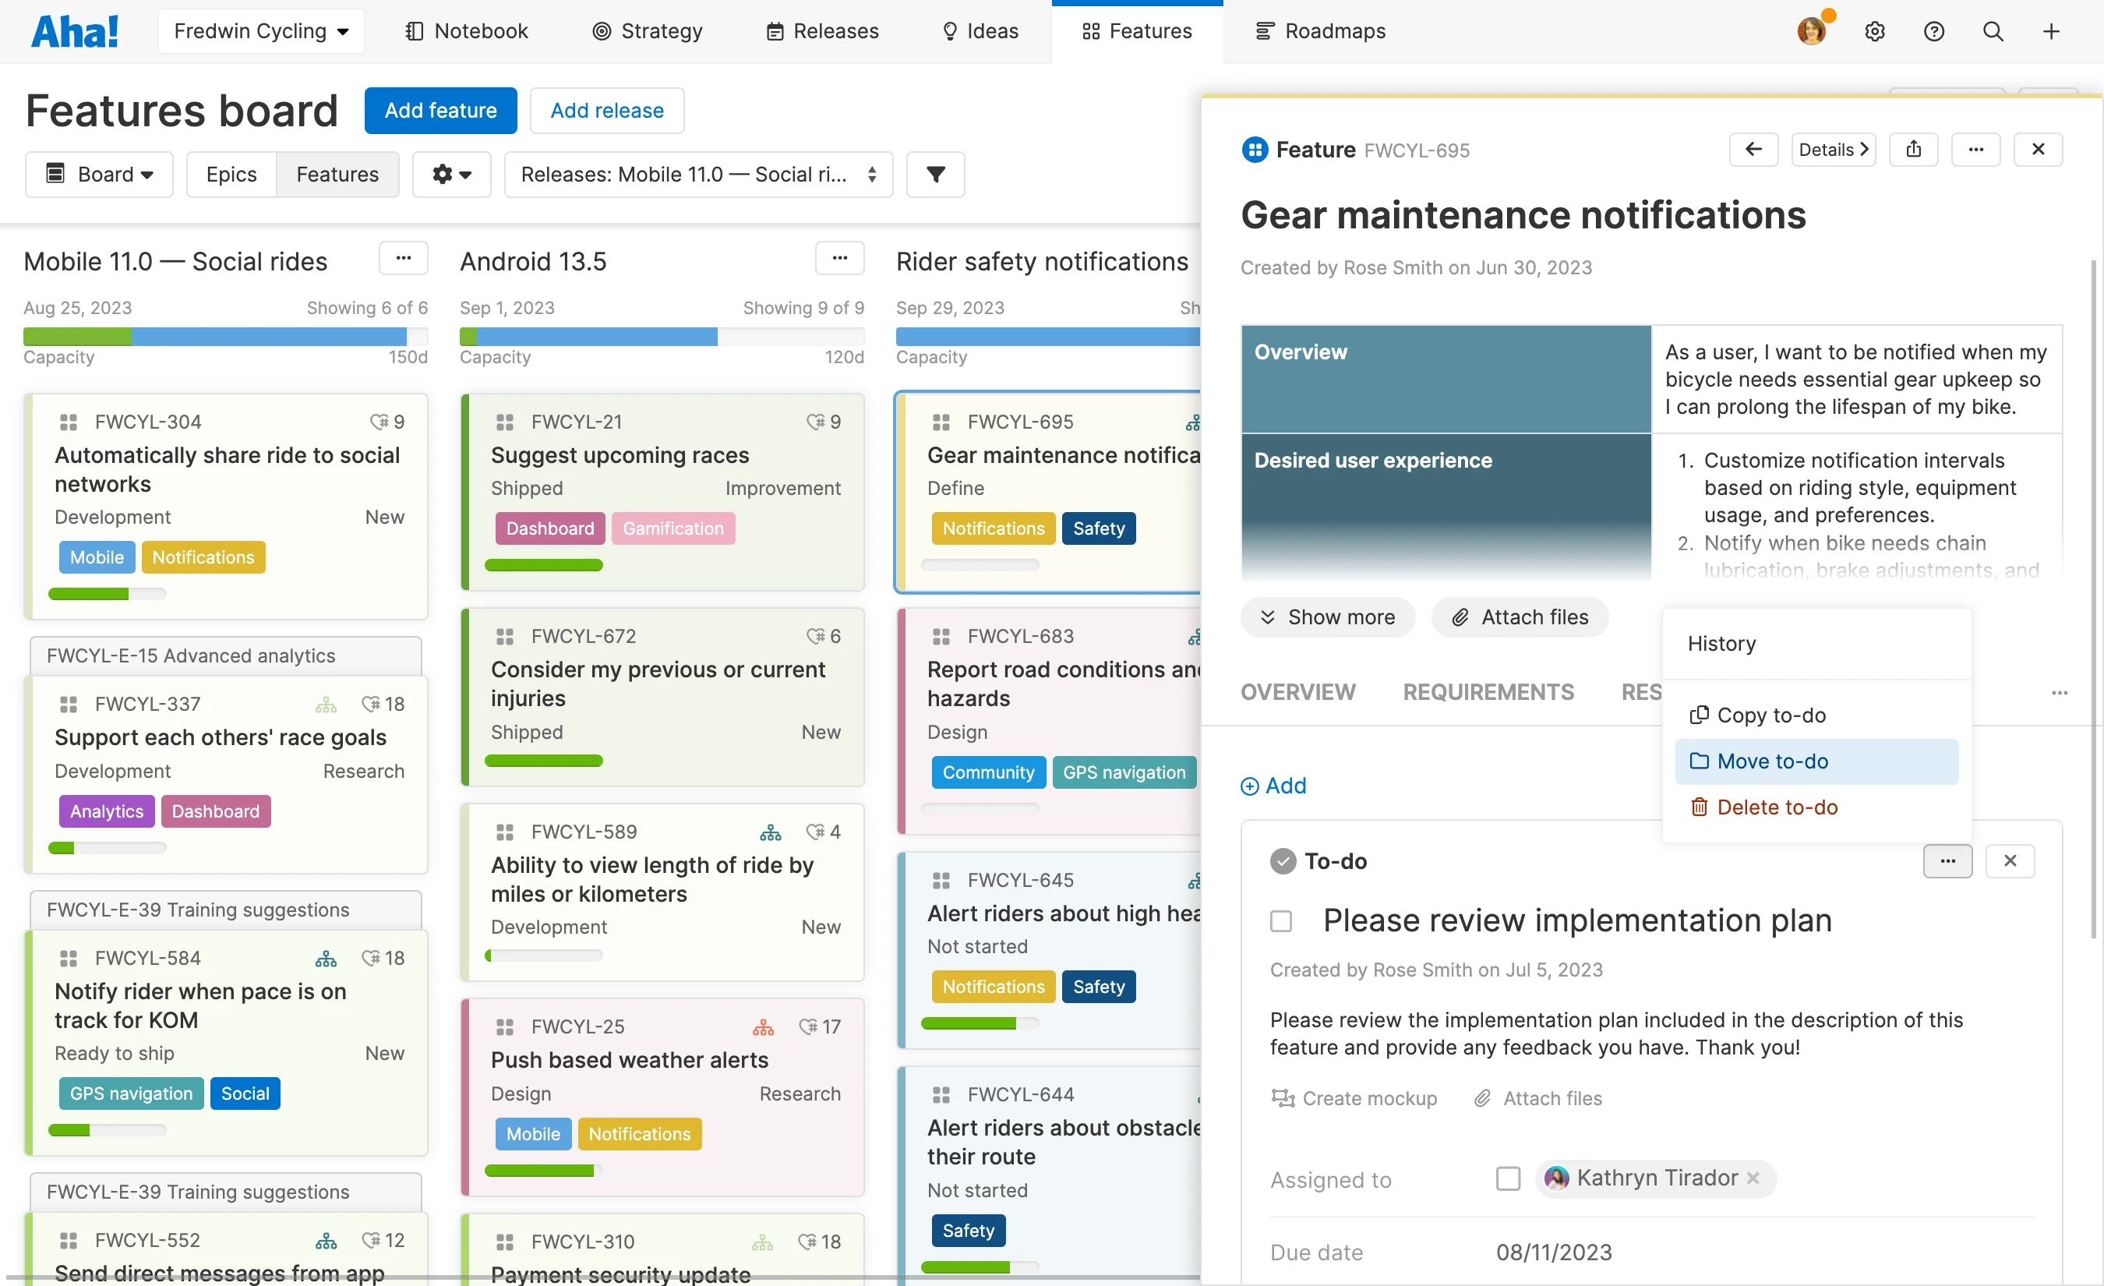The height and width of the screenshot is (1286, 2104).
Task: Check the Please review implementation plan checkbox
Action: pyautogui.click(x=1281, y=920)
